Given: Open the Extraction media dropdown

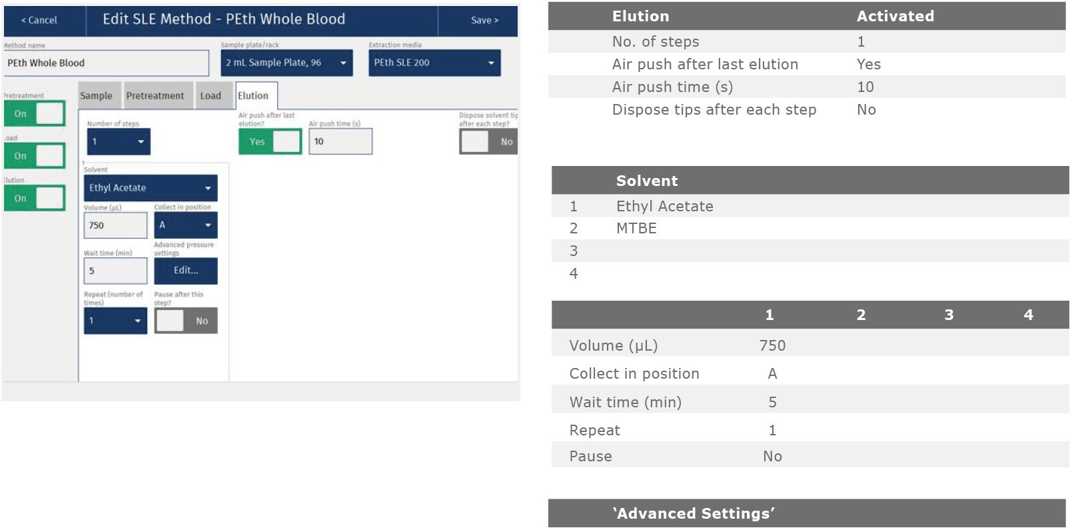Looking at the screenshot, I should click(x=434, y=63).
